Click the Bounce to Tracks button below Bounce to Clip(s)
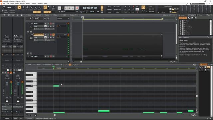The height and width of the screenshot is (120, 213). 117,10
